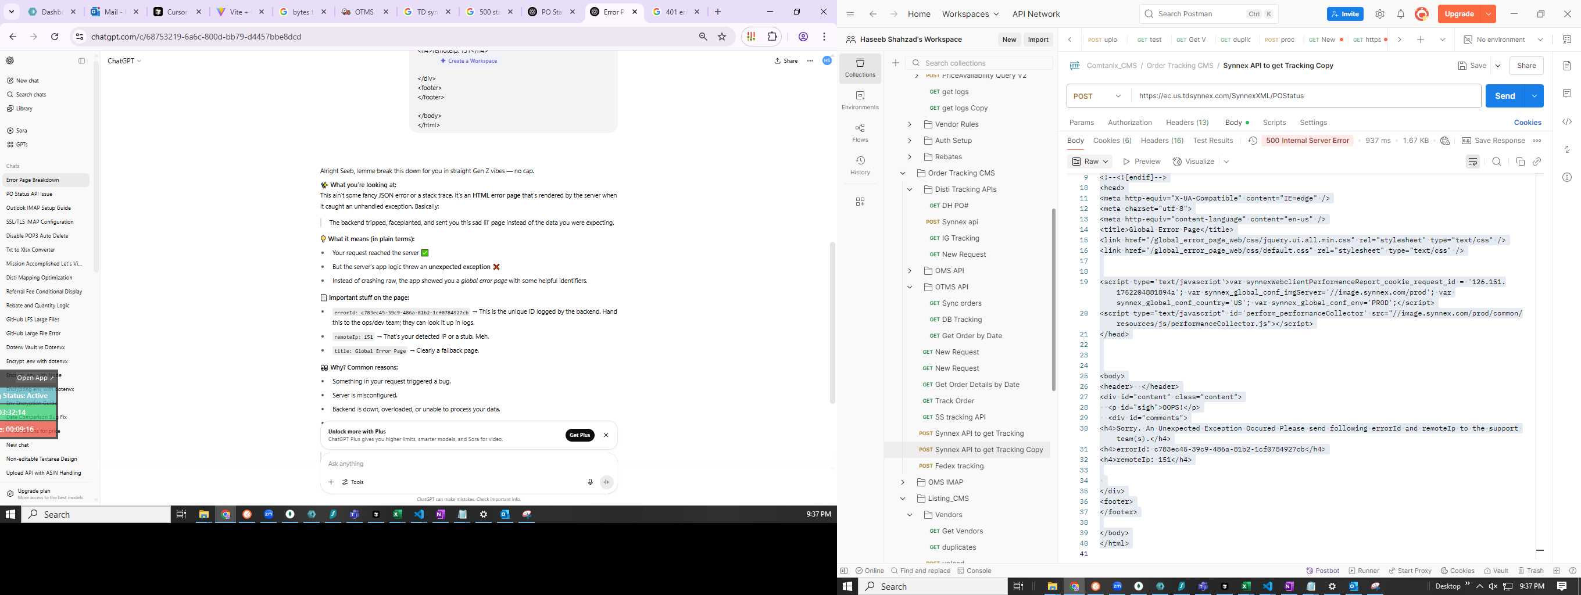Screen dimensions: 1581x595
Task: Add new collection plus icon in Postman
Action: tap(896, 63)
